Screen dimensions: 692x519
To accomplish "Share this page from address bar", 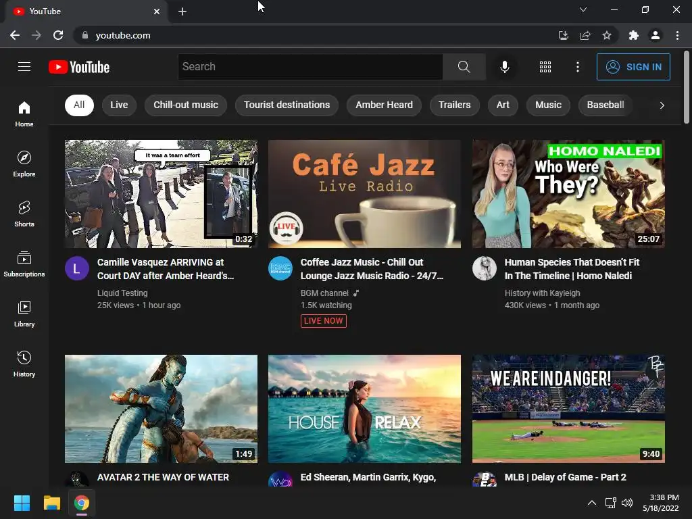I will click(x=585, y=35).
